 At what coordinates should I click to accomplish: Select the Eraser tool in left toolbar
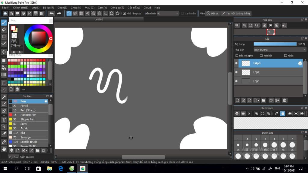(4, 30)
